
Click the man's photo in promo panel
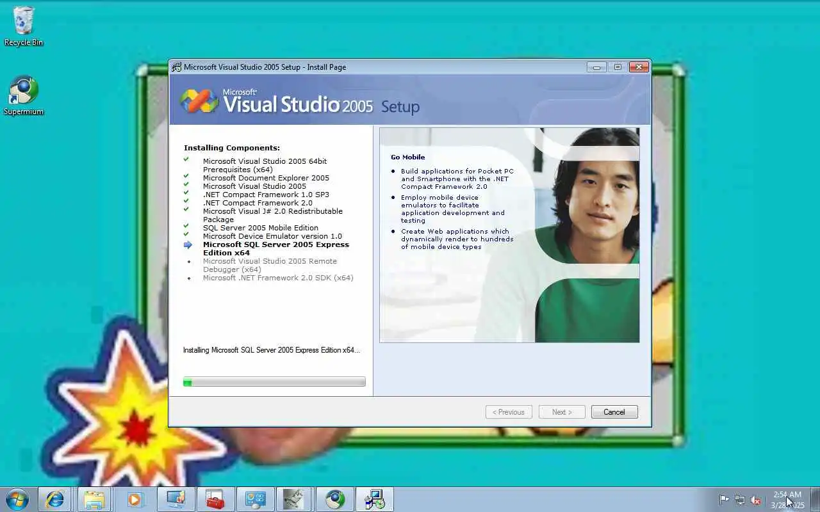coord(586,235)
